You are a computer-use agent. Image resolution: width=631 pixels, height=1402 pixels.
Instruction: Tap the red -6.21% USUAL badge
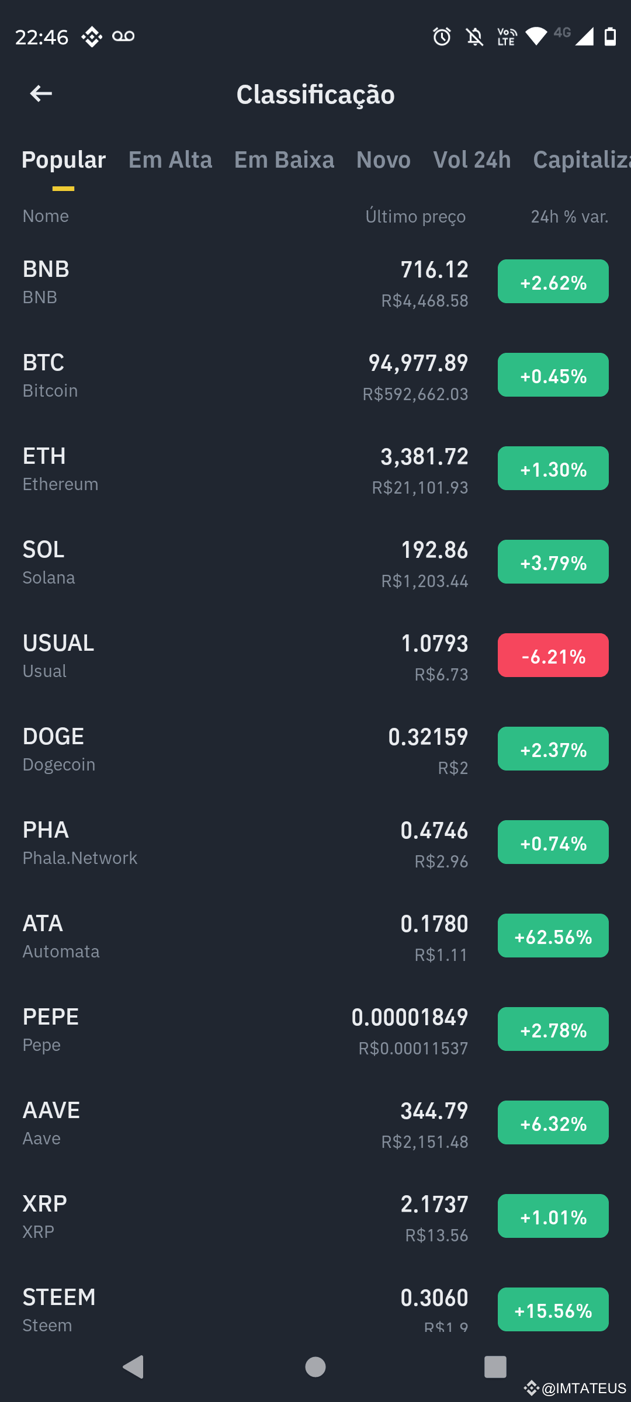tap(553, 655)
